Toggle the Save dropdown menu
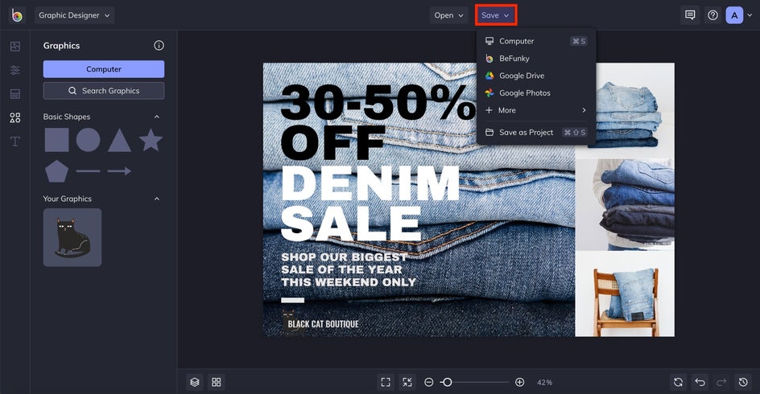760x394 pixels. (x=496, y=15)
